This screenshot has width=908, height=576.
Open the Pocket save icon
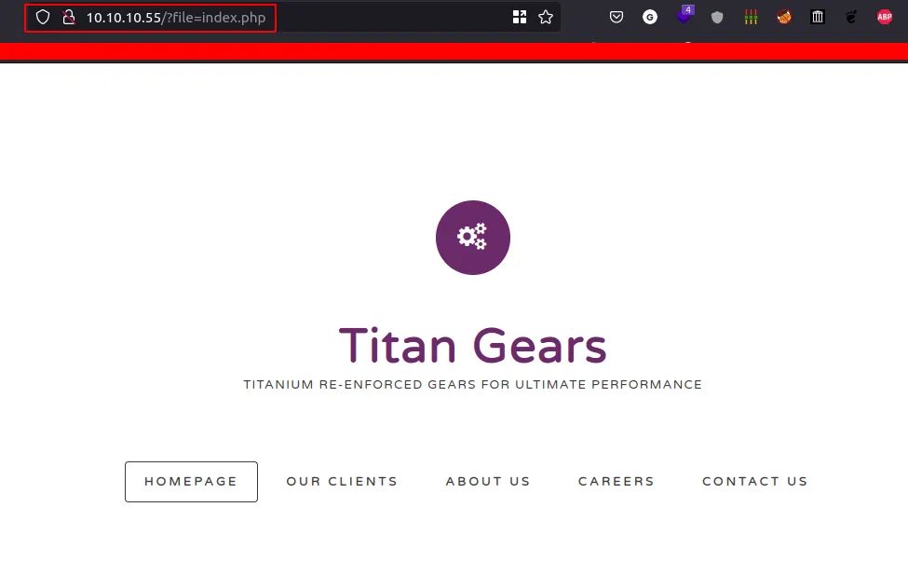[x=616, y=16]
